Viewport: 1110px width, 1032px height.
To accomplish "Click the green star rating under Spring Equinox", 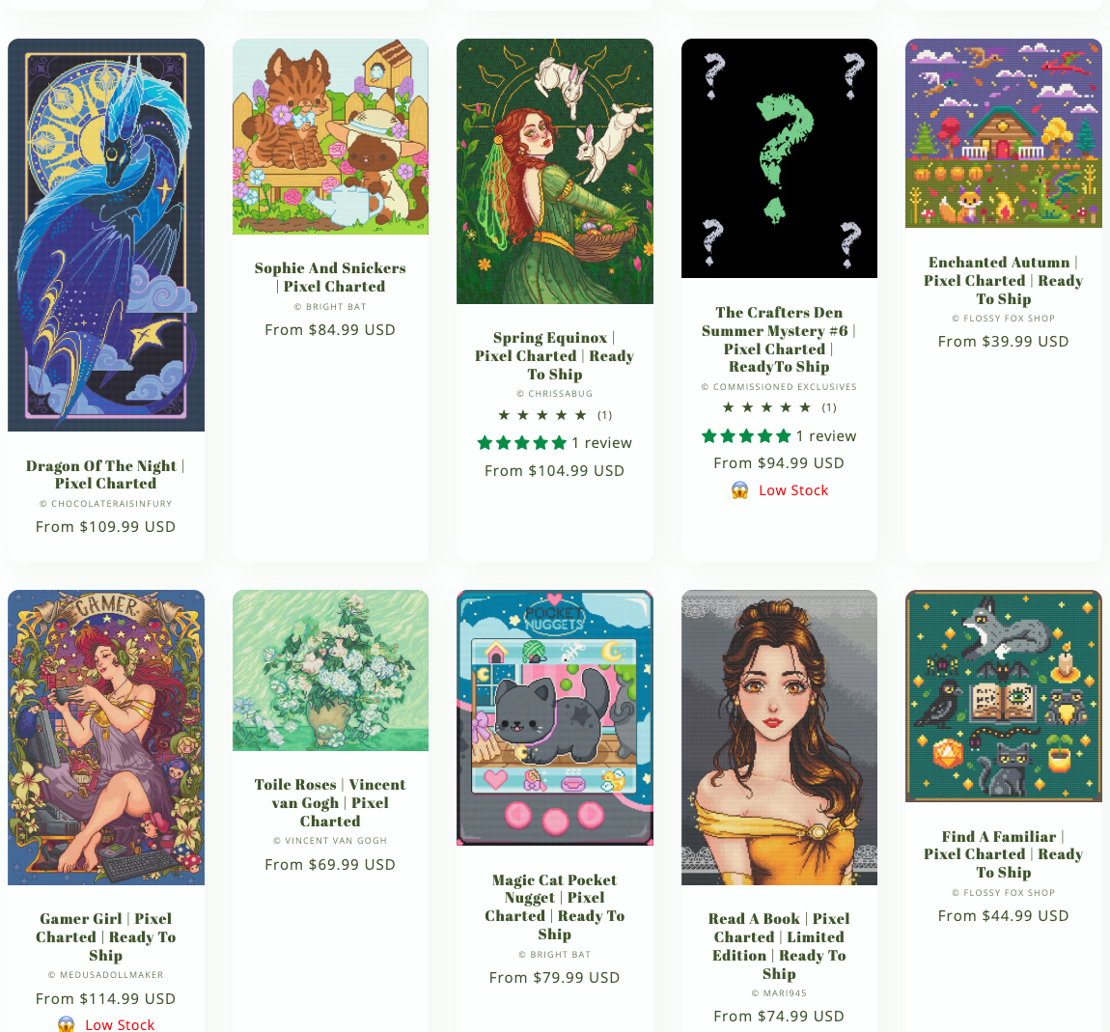I will tap(522, 443).
